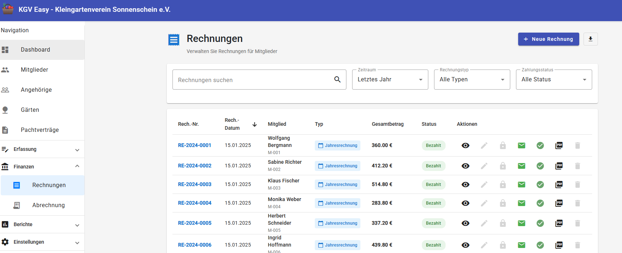
Task: View invoice RE-2024-0001 via eye icon
Action: (465, 145)
